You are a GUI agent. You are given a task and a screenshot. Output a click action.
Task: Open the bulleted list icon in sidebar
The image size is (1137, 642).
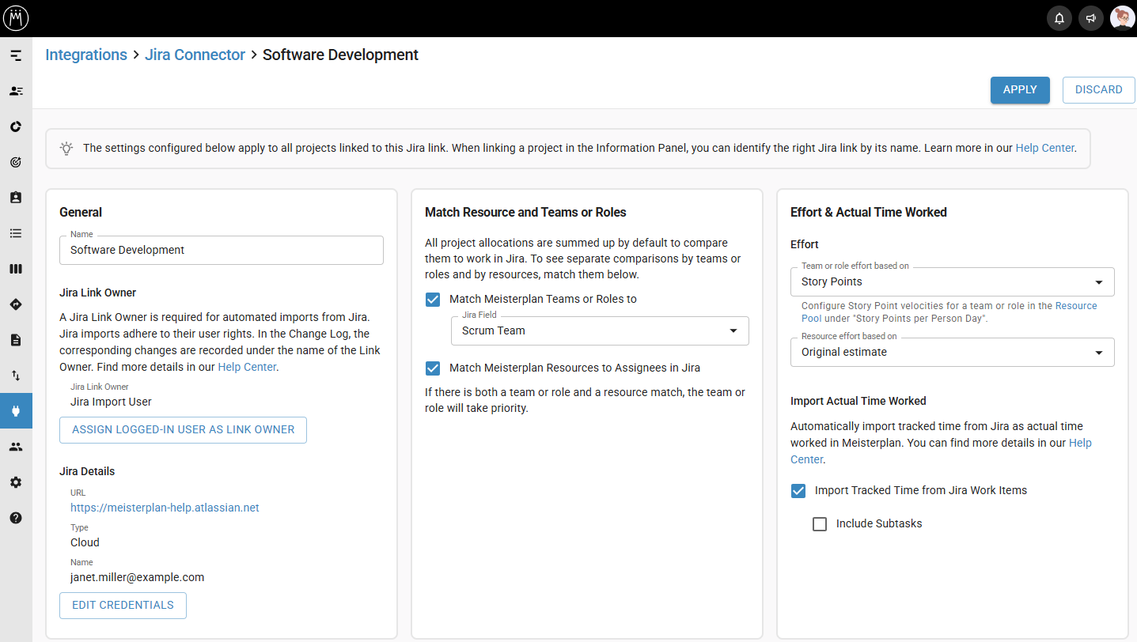tap(16, 233)
